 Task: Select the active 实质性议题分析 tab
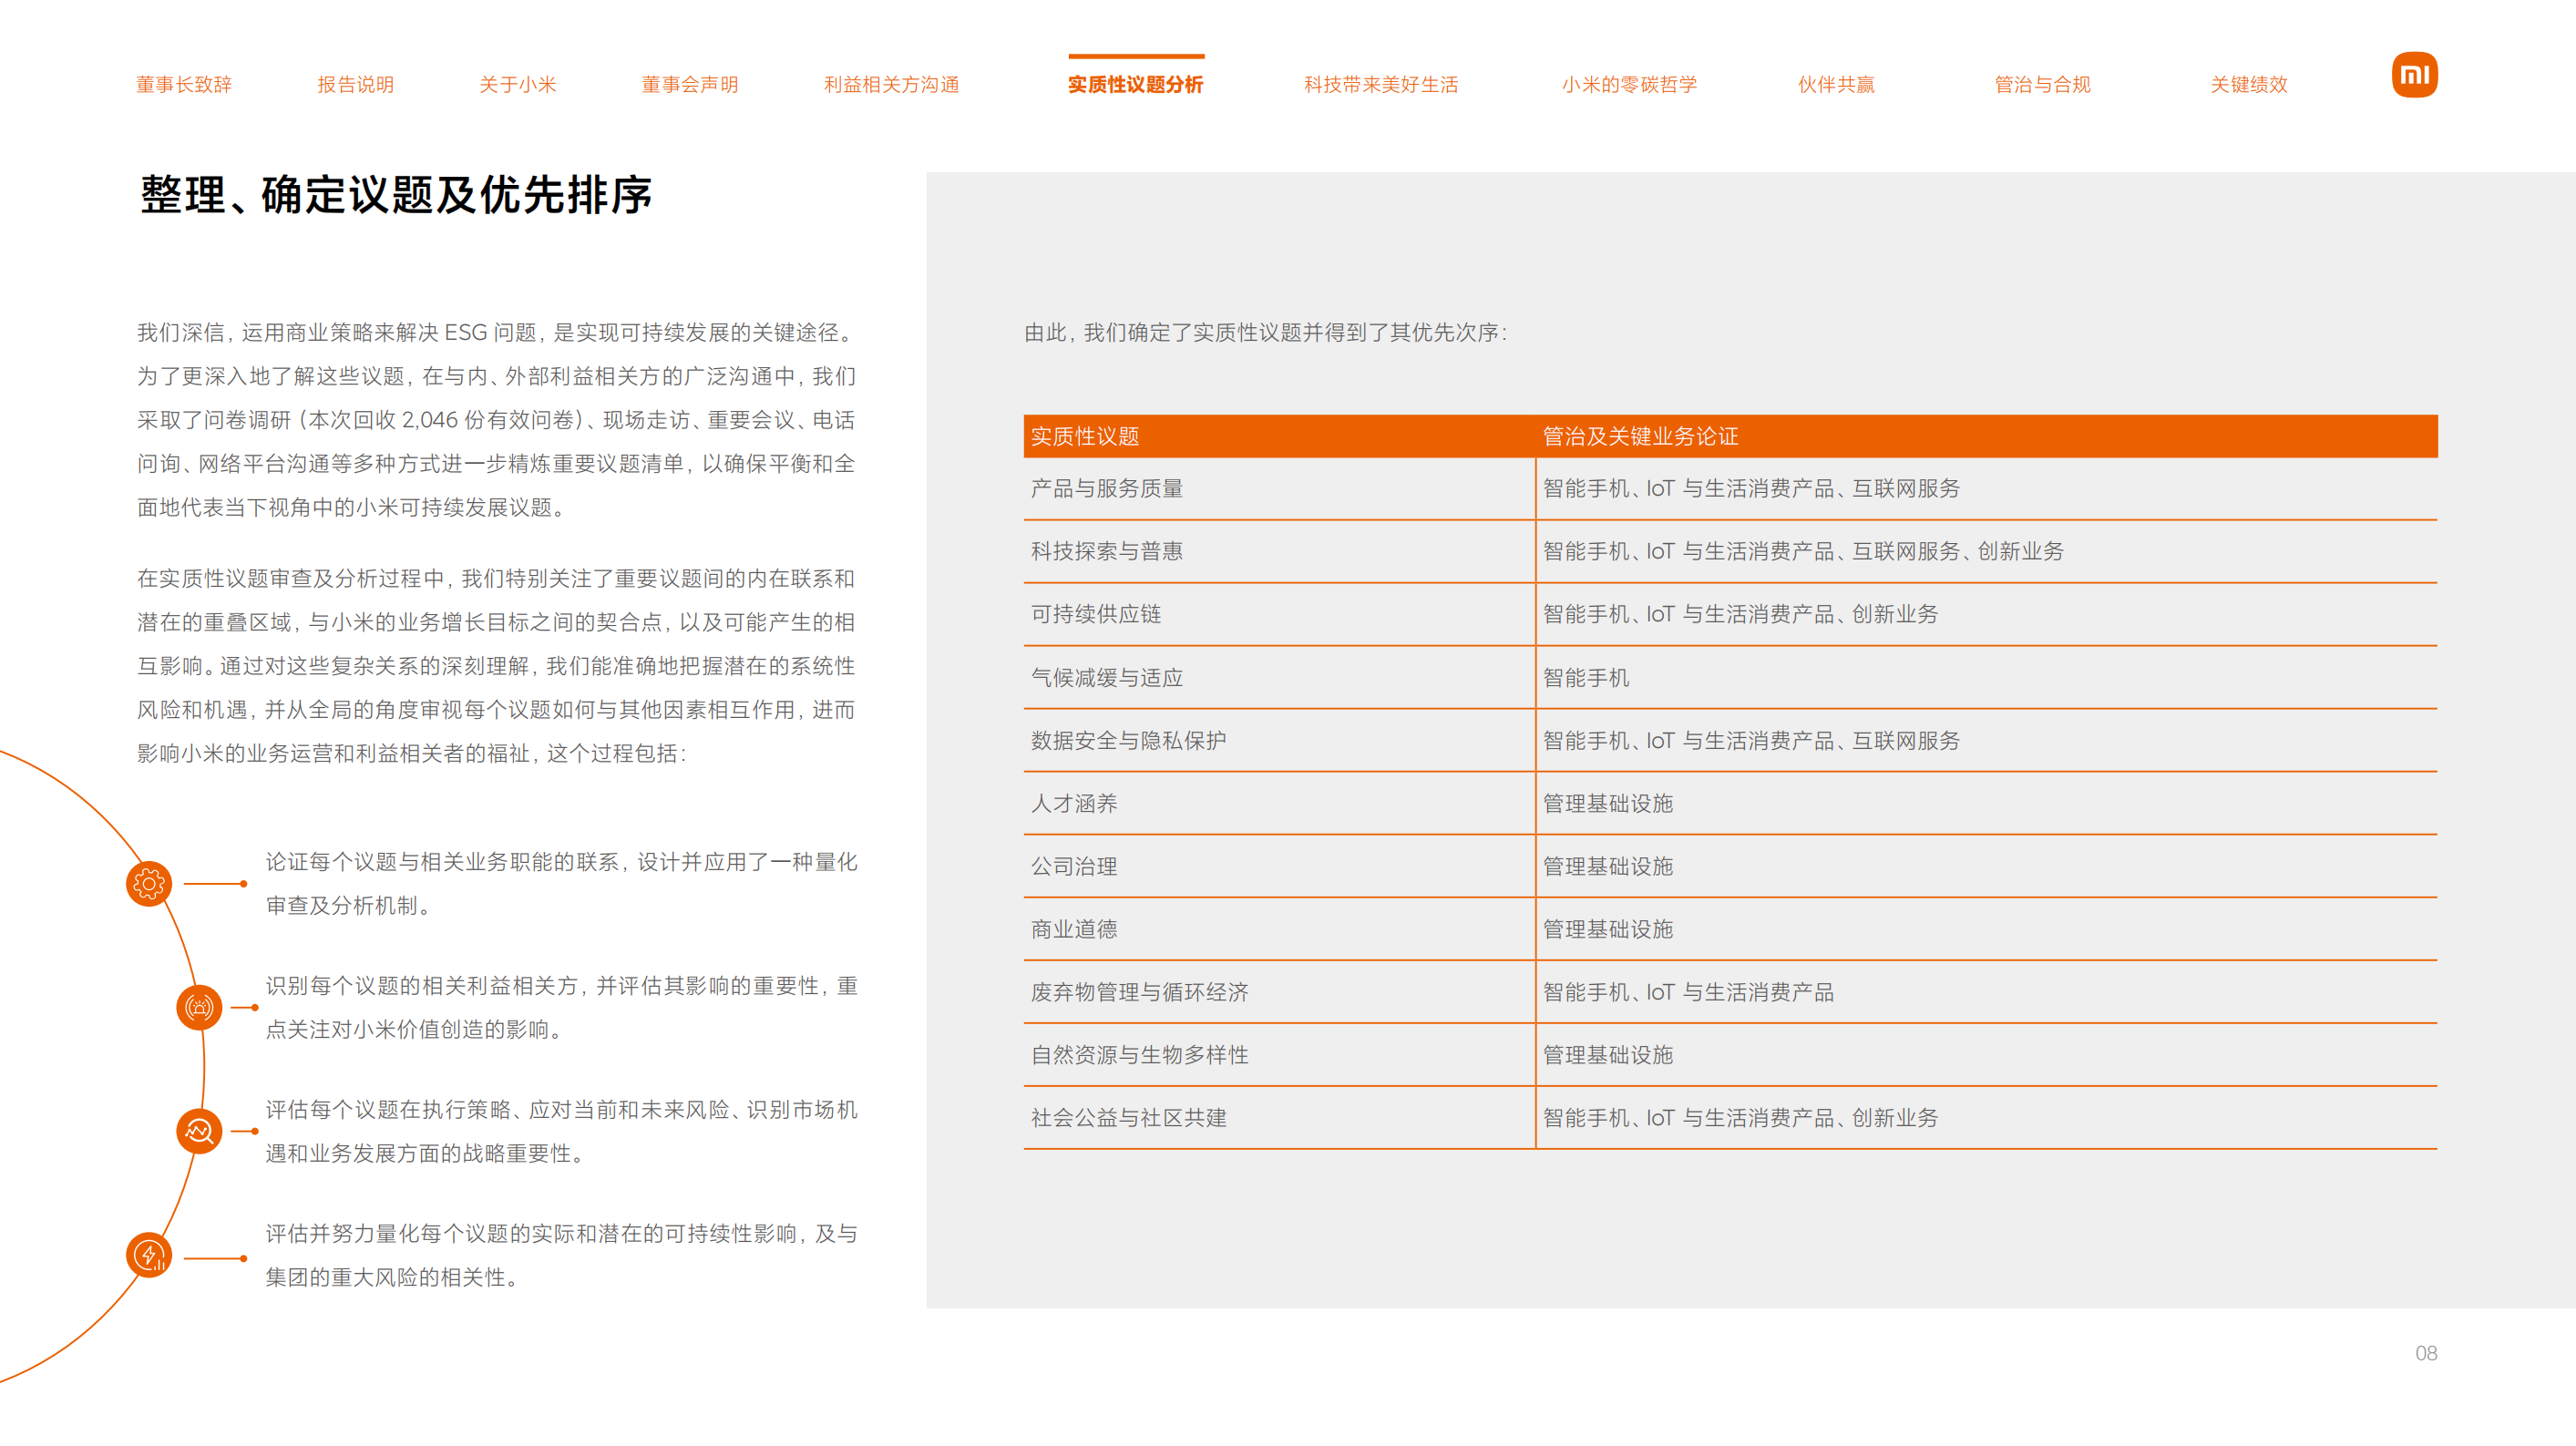pos(1135,85)
